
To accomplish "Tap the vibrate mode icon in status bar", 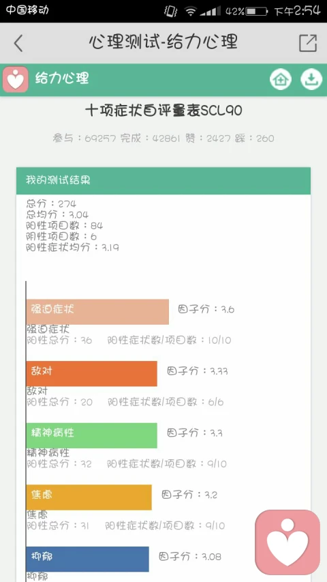I will [x=171, y=11].
